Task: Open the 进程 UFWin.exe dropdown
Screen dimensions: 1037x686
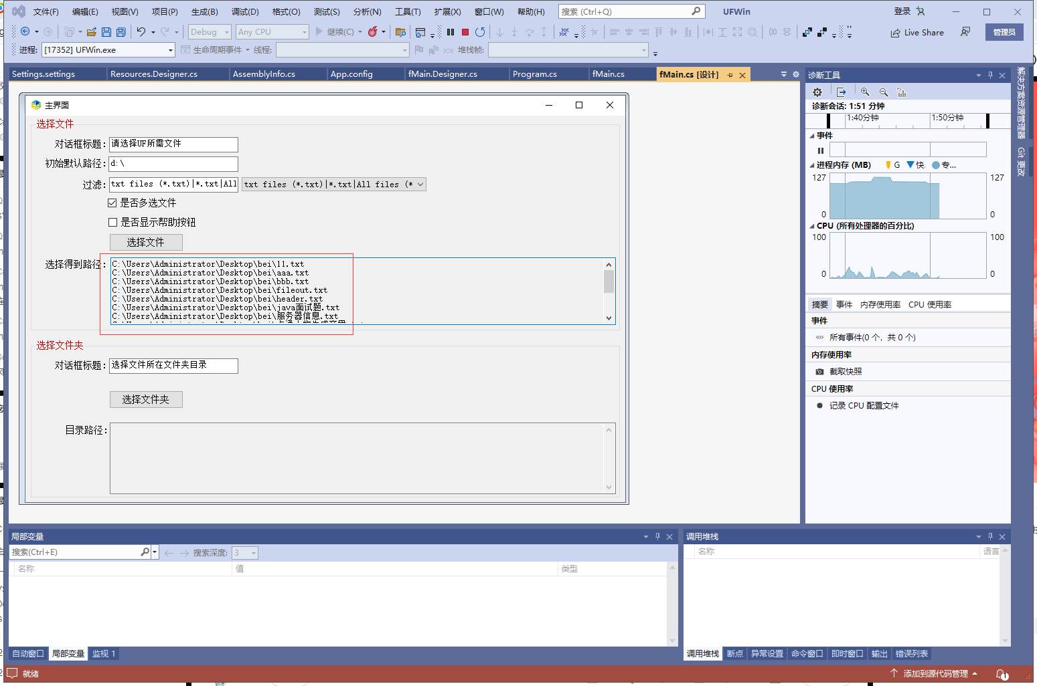Action: pos(171,50)
